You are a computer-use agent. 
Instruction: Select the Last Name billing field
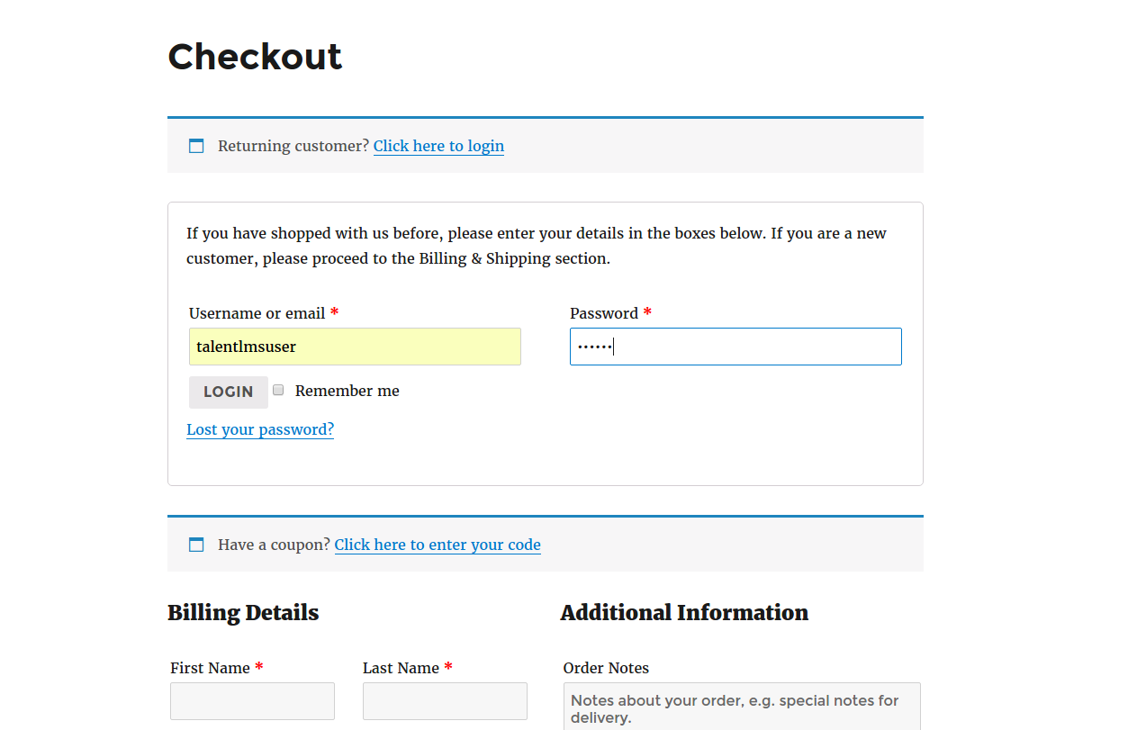445,701
